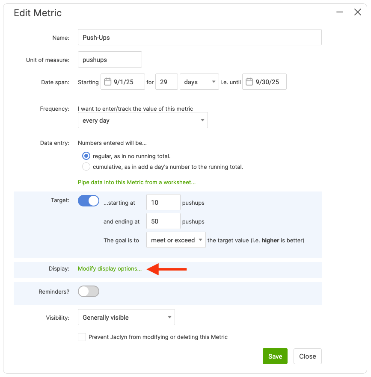Check Prevent Jaclyn from modifying this Metric
The height and width of the screenshot is (377, 371).
(x=82, y=337)
